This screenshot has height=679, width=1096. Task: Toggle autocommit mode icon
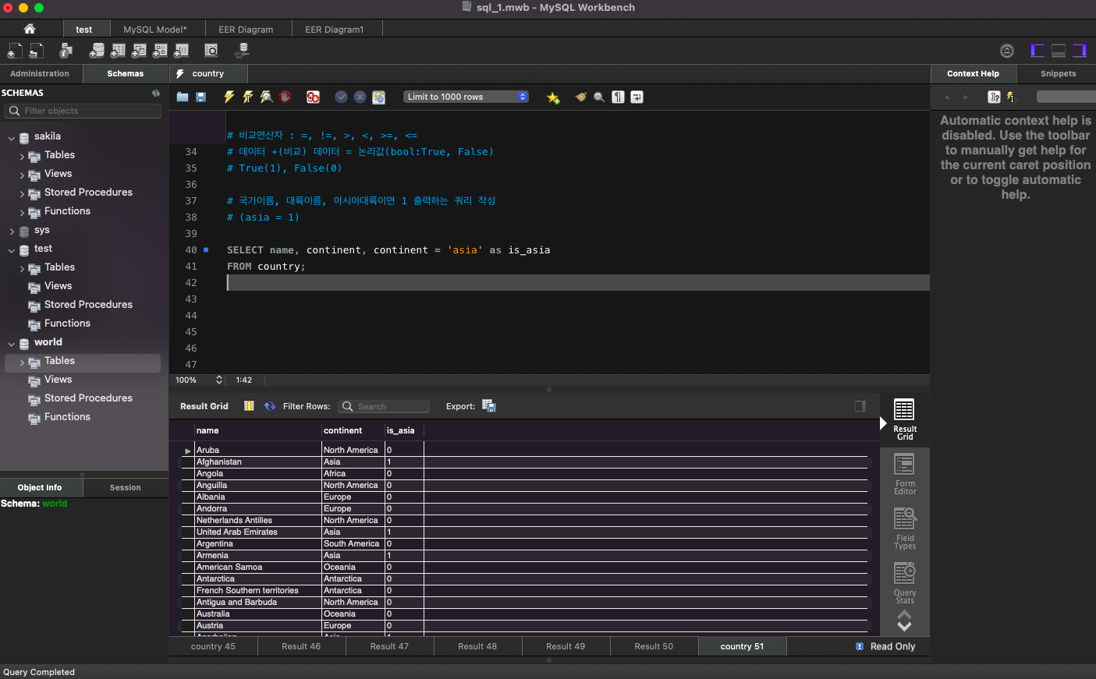[x=378, y=97]
